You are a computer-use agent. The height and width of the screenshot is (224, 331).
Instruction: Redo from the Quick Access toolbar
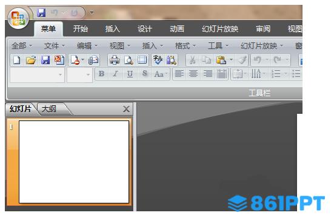74,13
